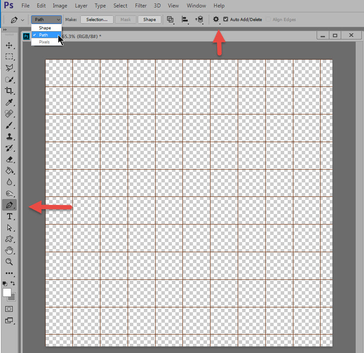
Task: Select the Move tool
Action: pyautogui.click(x=9, y=45)
